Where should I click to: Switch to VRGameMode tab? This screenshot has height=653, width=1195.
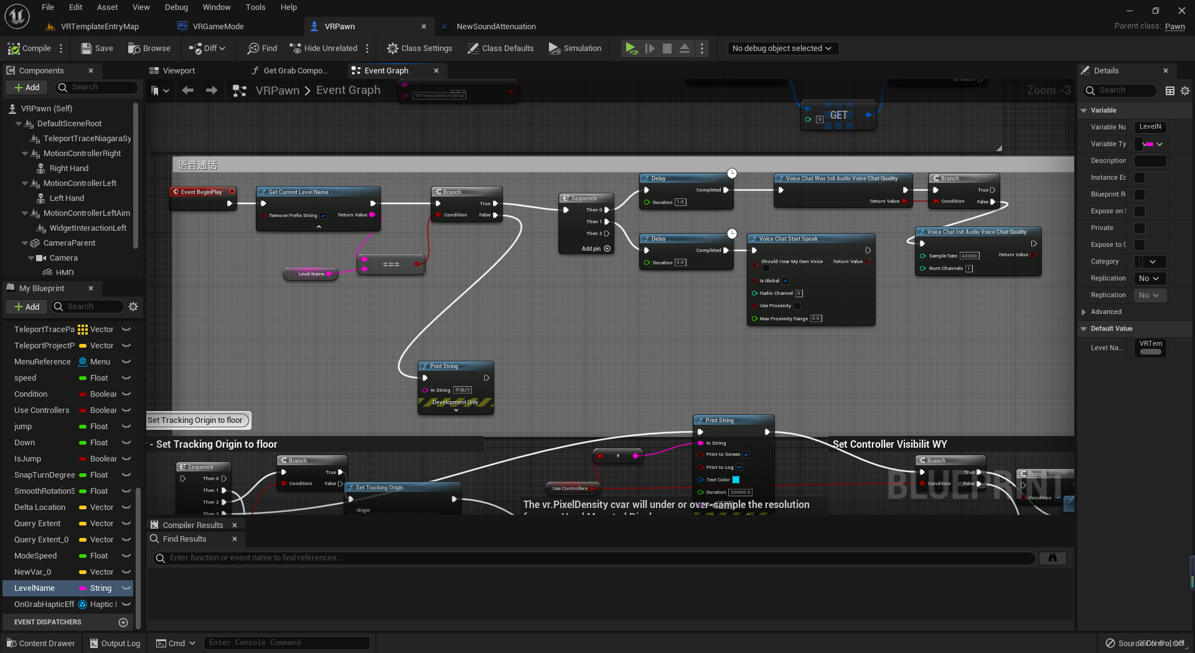coord(218,26)
